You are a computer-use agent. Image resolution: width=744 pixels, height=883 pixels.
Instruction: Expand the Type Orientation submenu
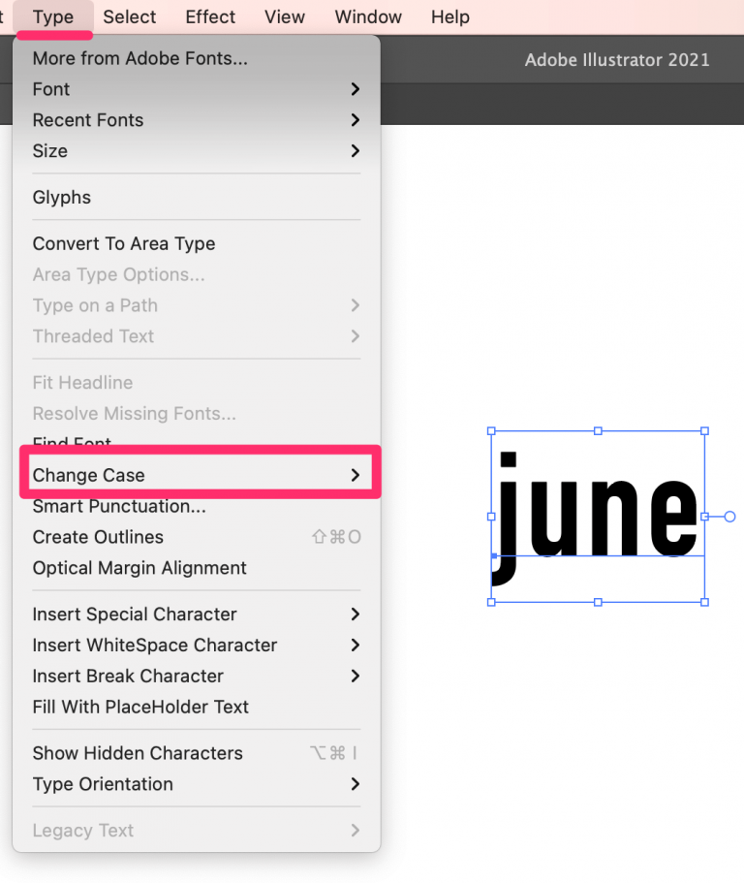click(x=356, y=784)
